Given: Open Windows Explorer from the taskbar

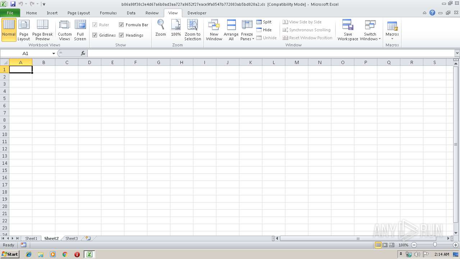Looking at the screenshot, I should click(41, 254).
